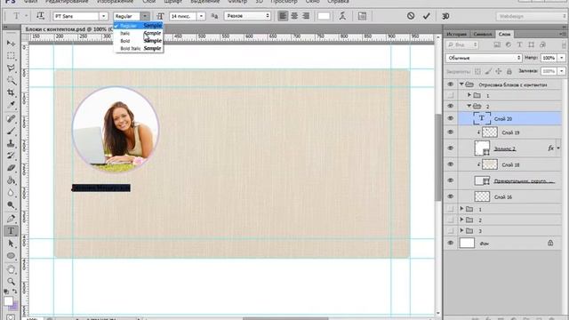Hide the Эллипс 2 layer
Image resolution: width=569 pixels, height=320 pixels.
click(451, 148)
